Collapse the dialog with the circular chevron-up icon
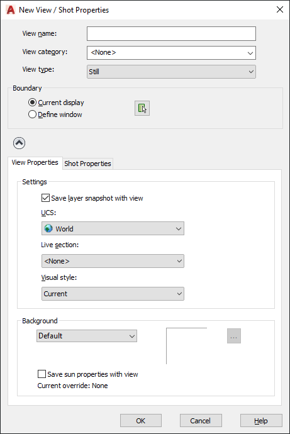The height and width of the screenshot is (434, 290). (19, 143)
